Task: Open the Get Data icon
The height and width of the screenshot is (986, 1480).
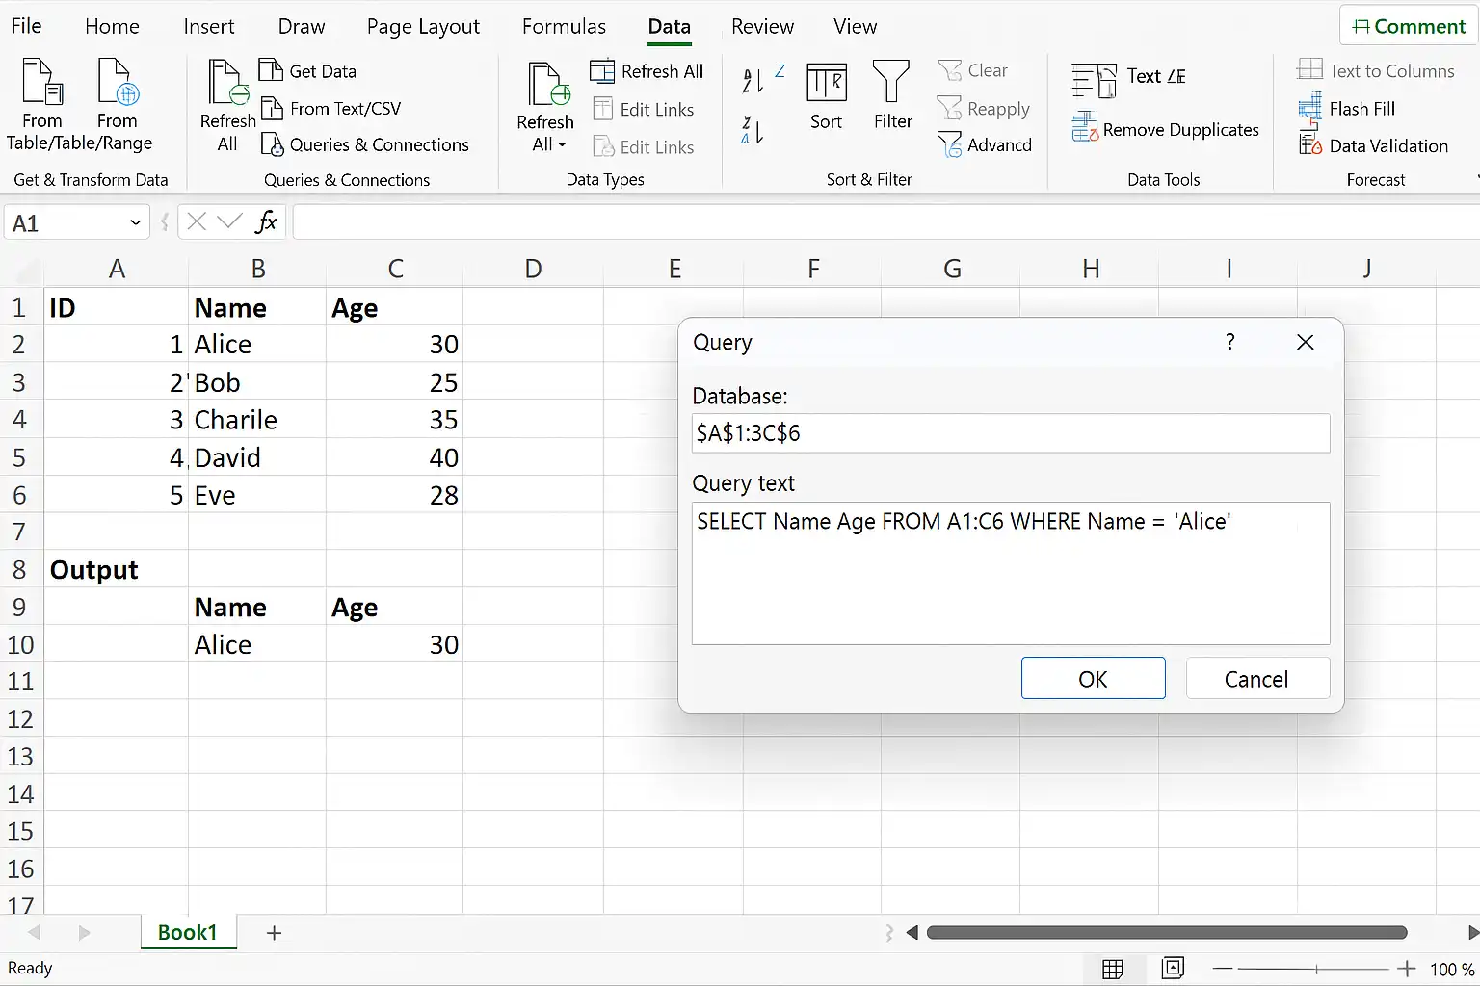Action: coord(271,70)
